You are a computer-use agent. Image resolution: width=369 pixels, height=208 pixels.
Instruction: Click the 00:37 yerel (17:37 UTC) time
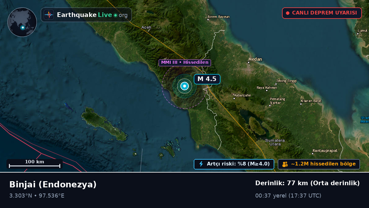click(288, 196)
